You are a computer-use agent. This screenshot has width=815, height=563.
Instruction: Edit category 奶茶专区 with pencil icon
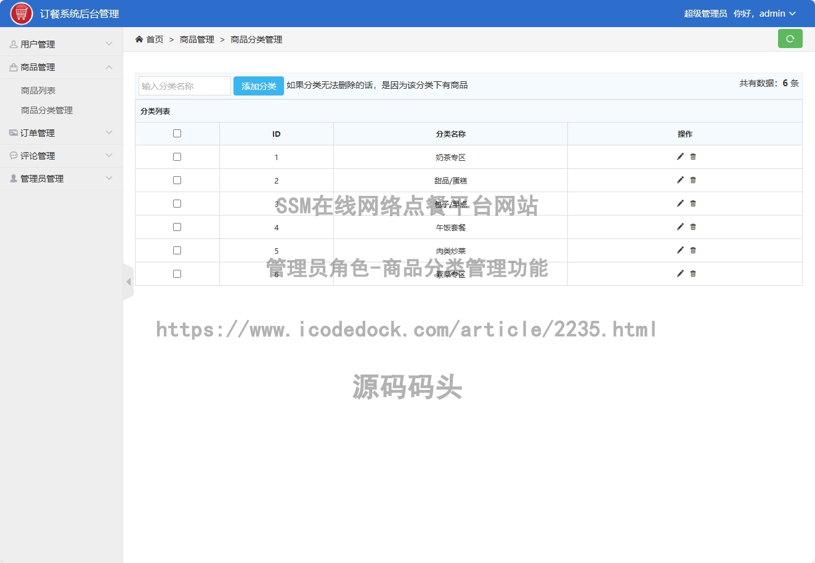coord(680,156)
